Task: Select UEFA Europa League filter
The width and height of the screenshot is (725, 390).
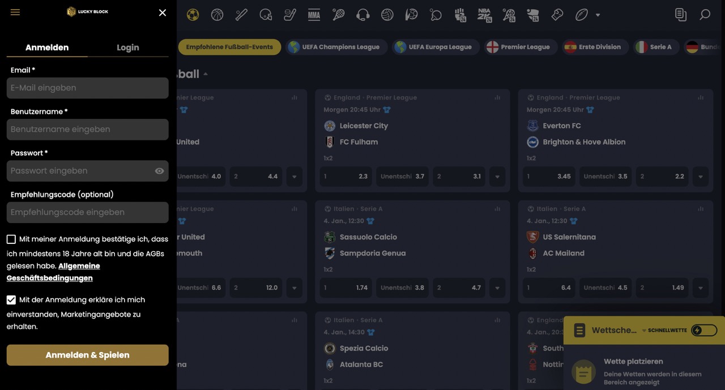Action: tap(436, 47)
